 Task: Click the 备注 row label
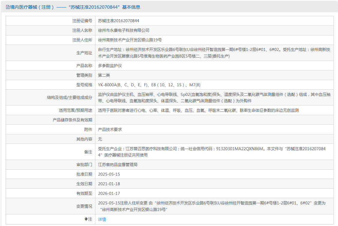pos(88,152)
